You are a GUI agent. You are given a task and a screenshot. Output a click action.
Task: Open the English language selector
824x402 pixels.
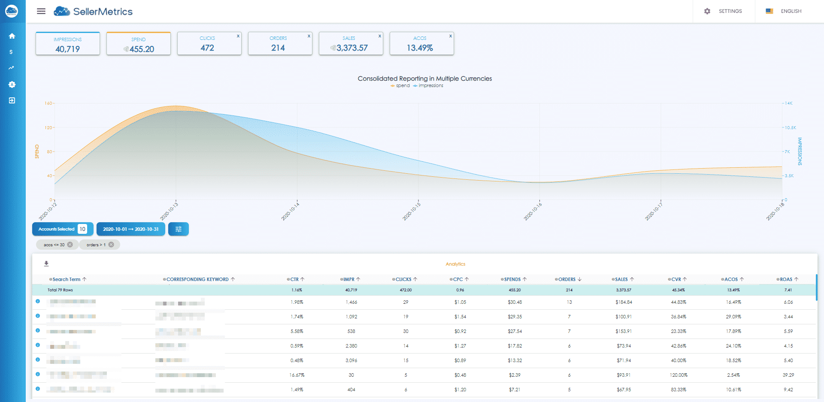(784, 11)
